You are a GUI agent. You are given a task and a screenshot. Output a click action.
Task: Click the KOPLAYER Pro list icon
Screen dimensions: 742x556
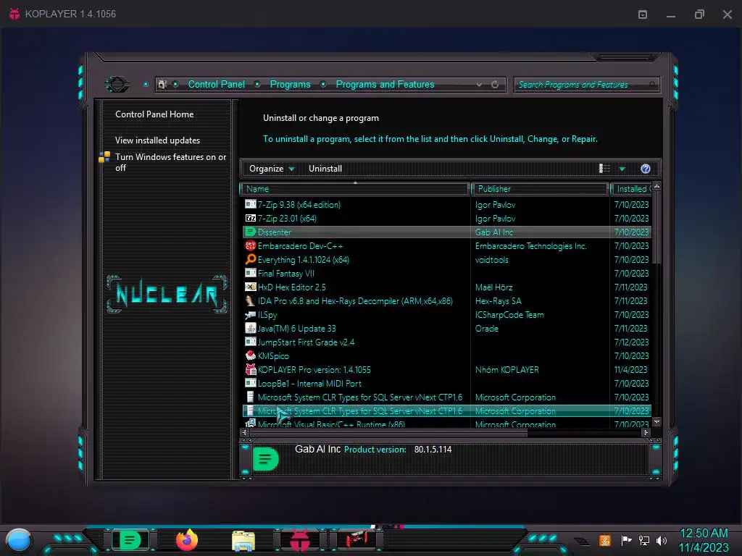pos(250,369)
